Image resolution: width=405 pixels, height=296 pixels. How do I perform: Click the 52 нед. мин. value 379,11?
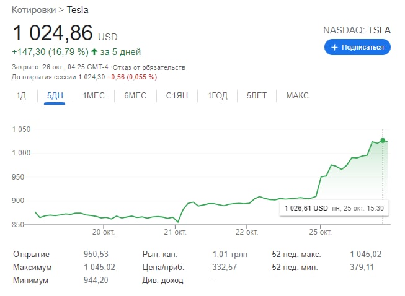(x=362, y=267)
